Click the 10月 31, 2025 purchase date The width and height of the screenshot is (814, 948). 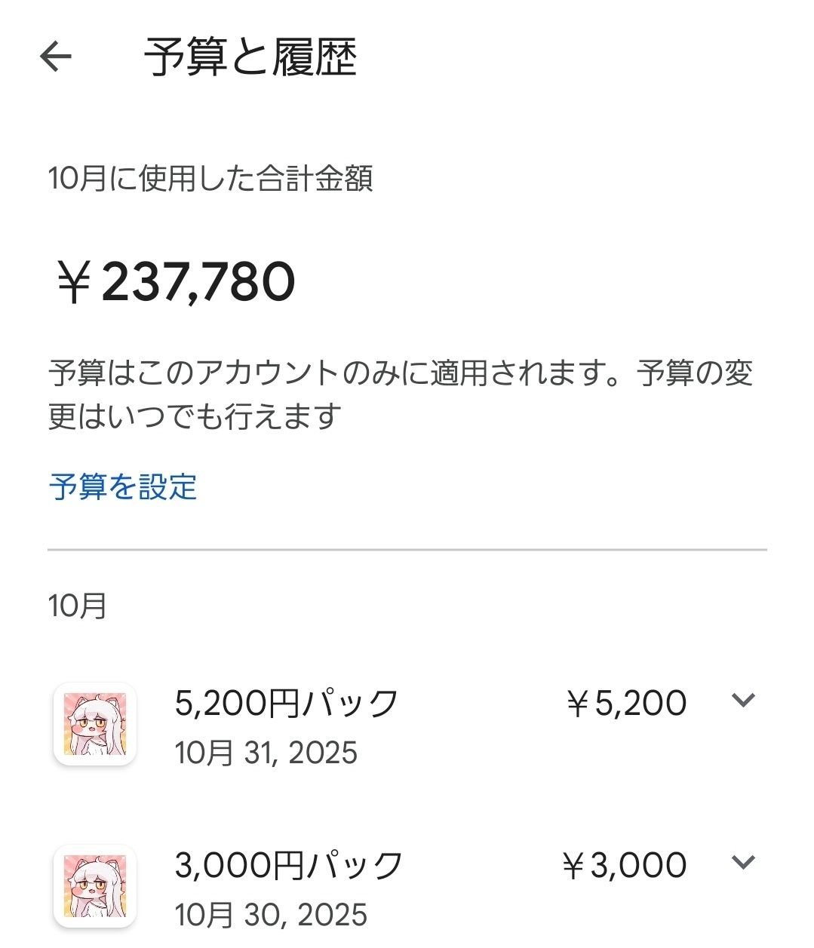point(266,753)
